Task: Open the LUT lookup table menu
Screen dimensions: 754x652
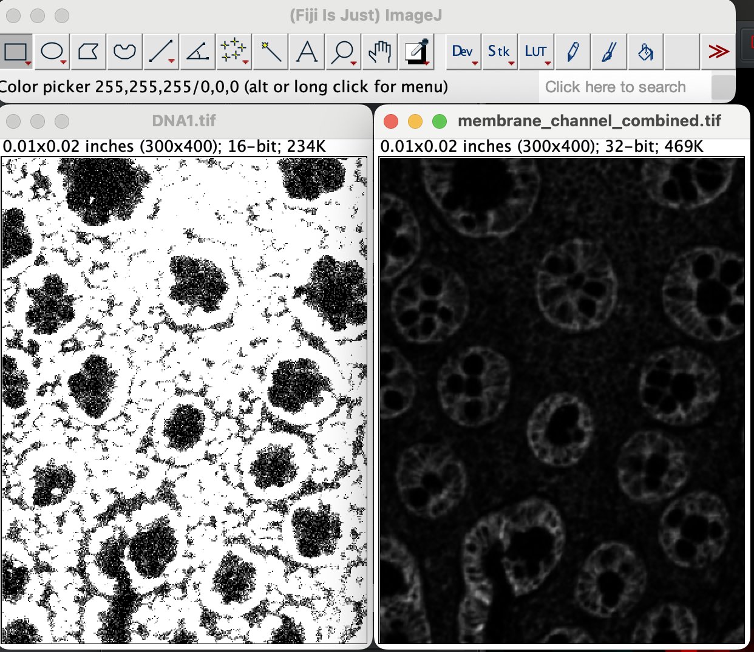Action: [x=536, y=52]
